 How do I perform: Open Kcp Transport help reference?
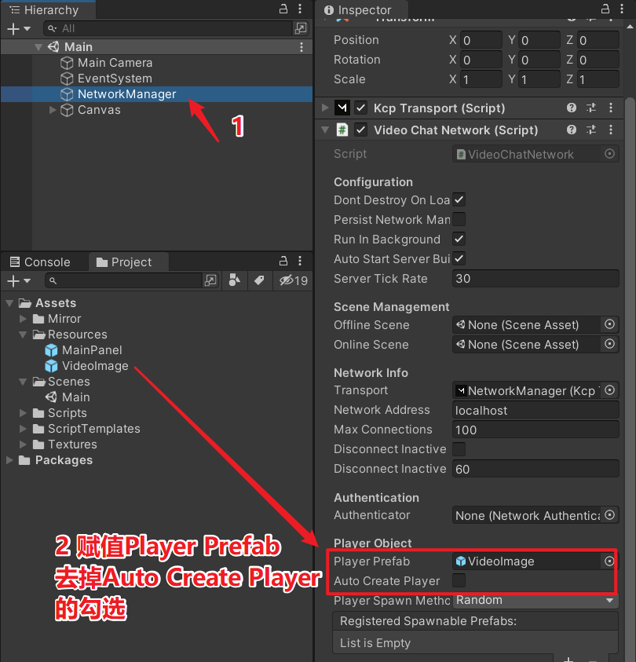click(572, 108)
